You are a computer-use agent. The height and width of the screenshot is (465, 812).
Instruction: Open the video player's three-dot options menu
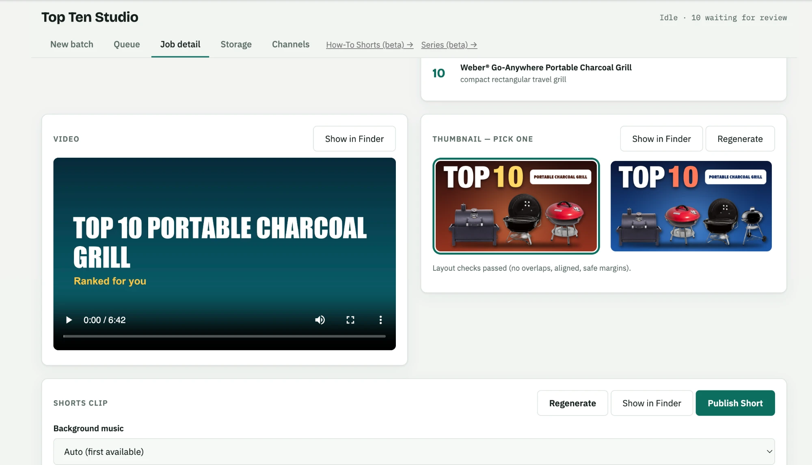tap(380, 320)
